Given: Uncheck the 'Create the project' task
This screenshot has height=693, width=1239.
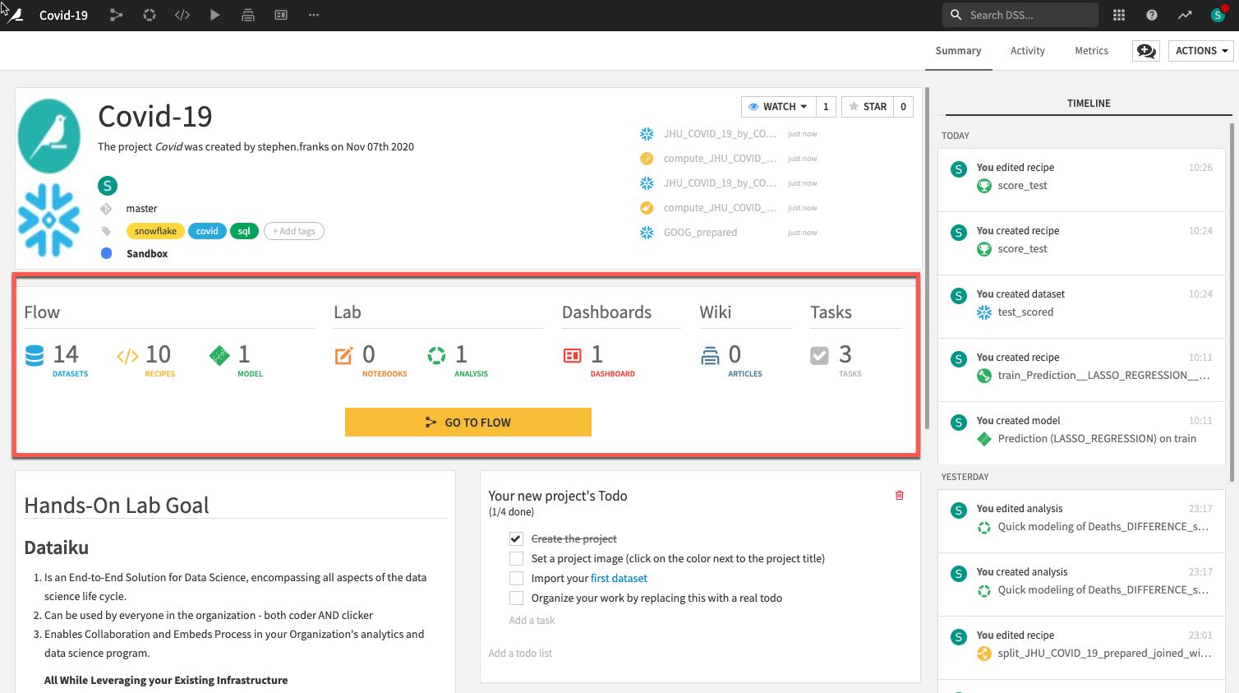Looking at the screenshot, I should click(516, 538).
